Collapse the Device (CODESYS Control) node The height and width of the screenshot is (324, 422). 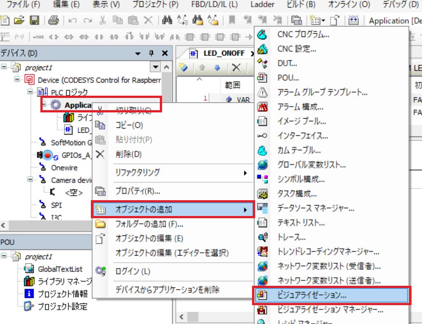tap(17, 80)
